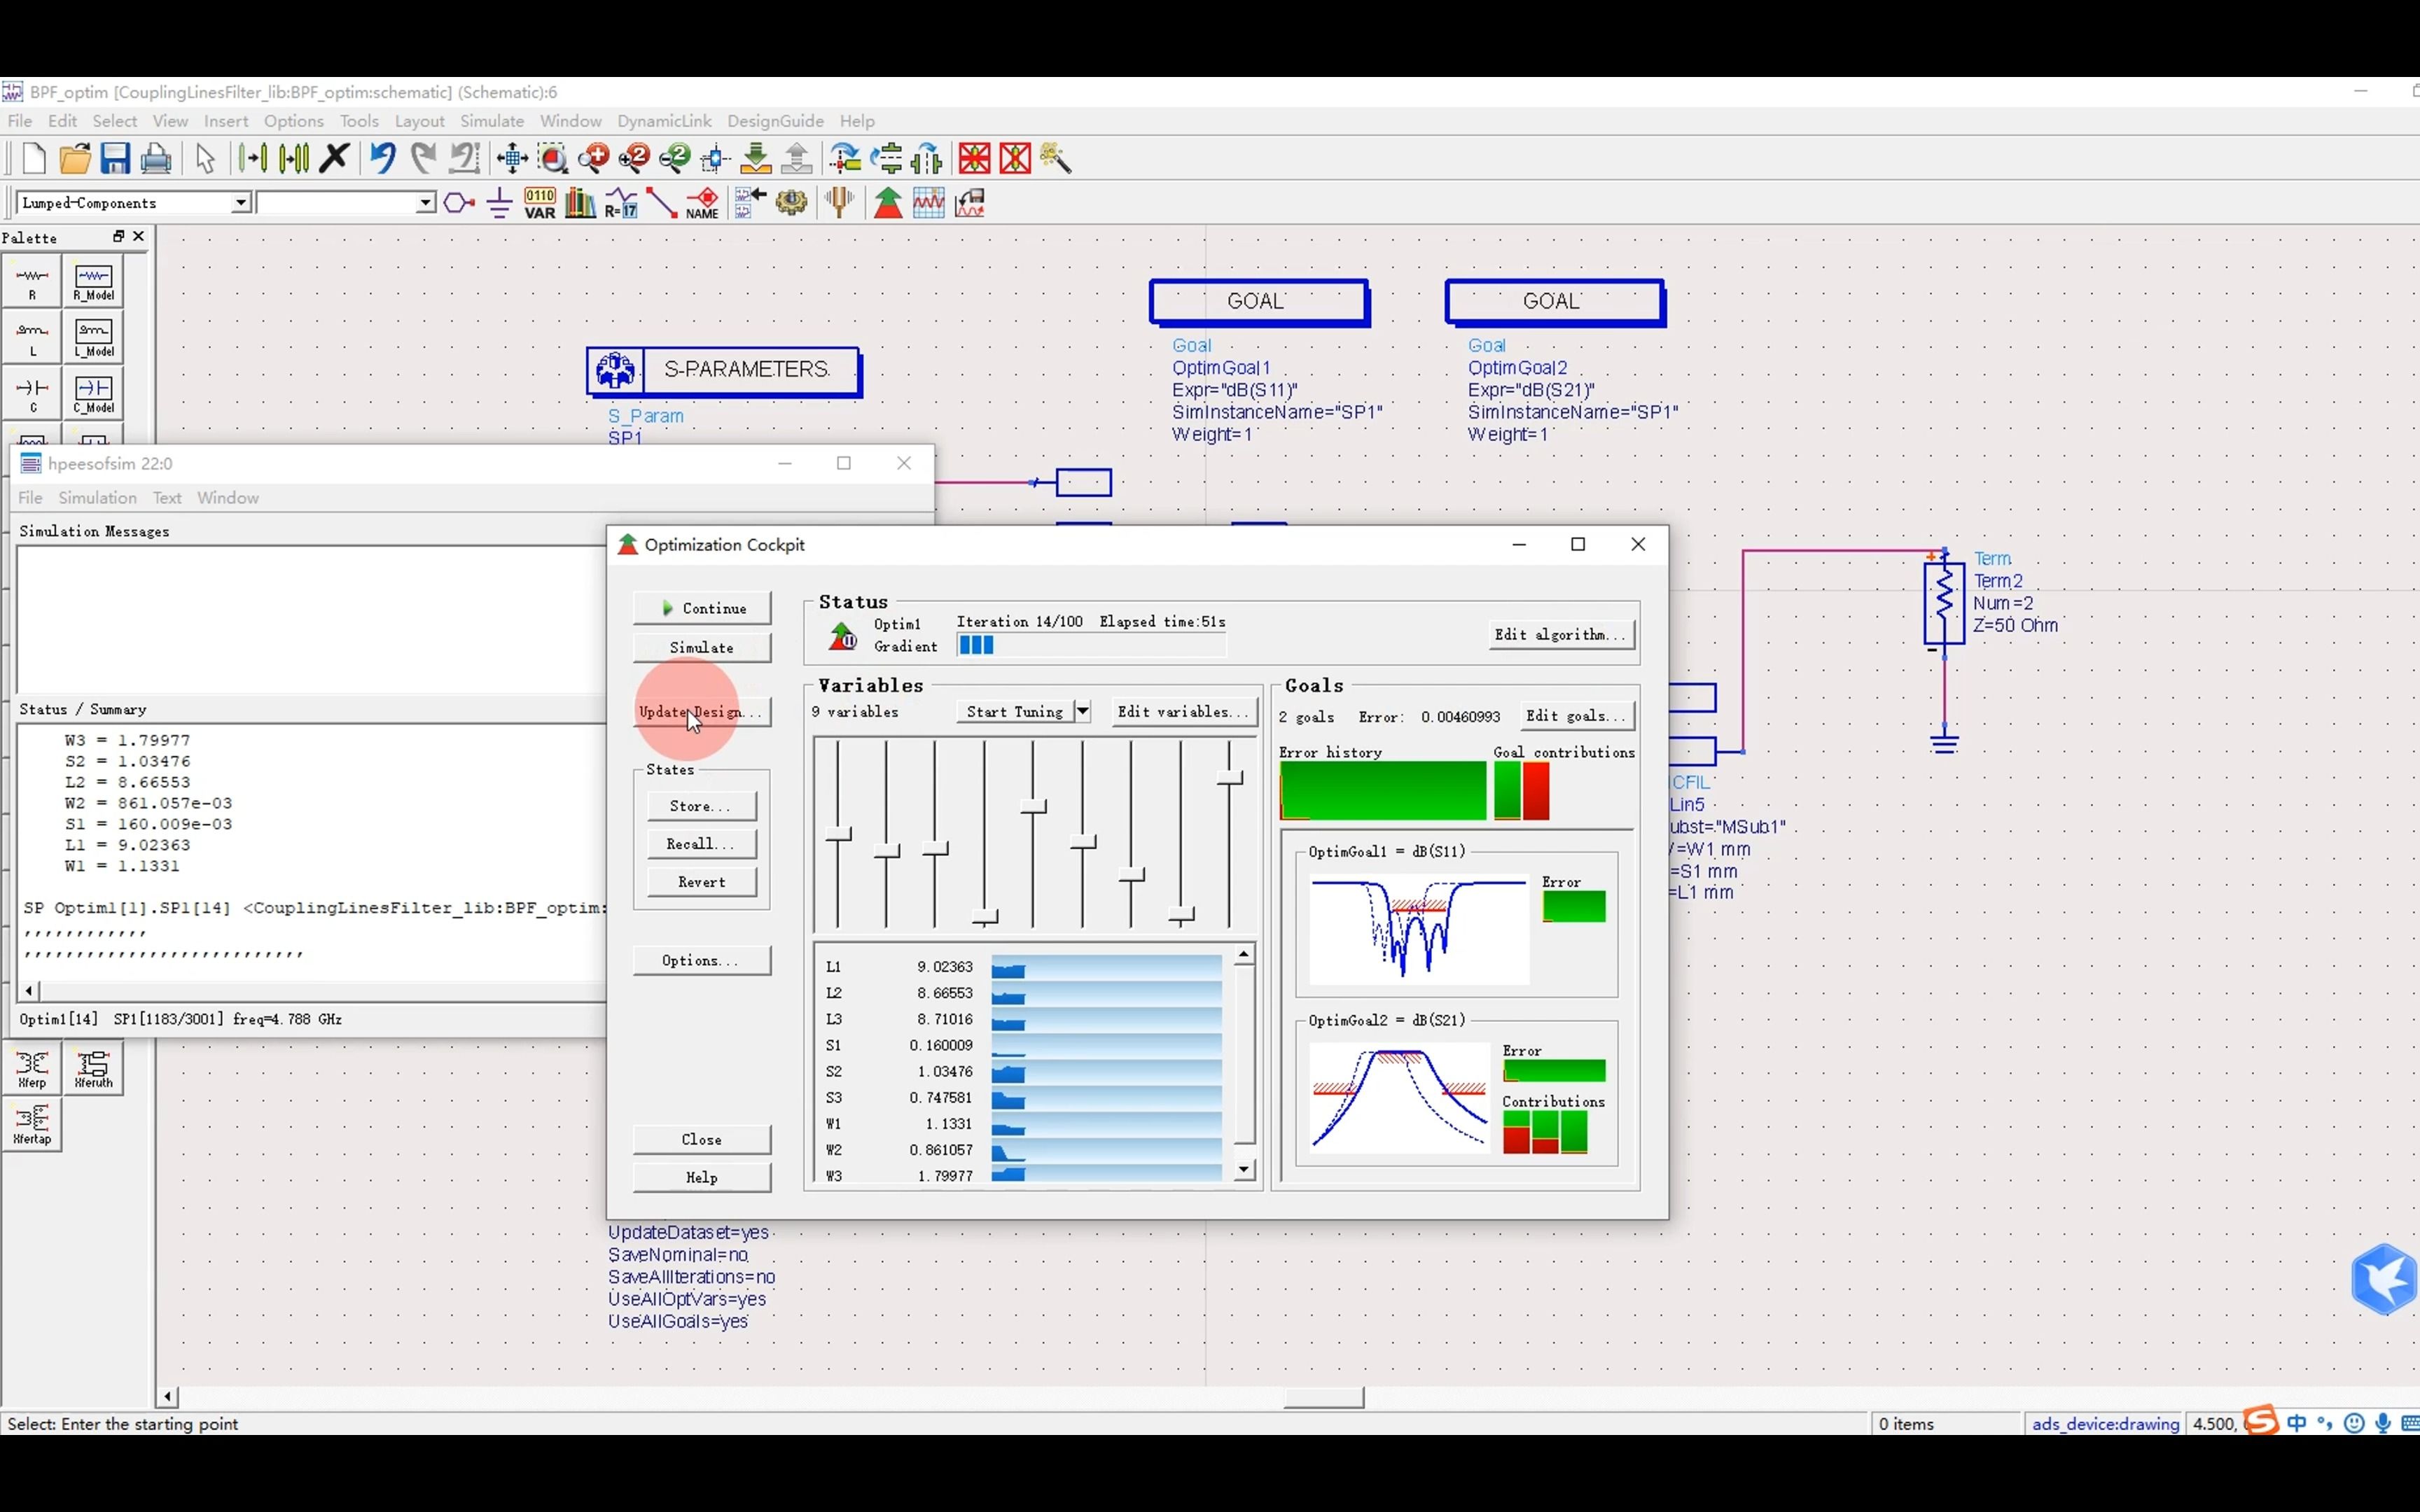2420x1512 pixels.
Task: Open the DesignGuide menu
Action: tap(775, 121)
